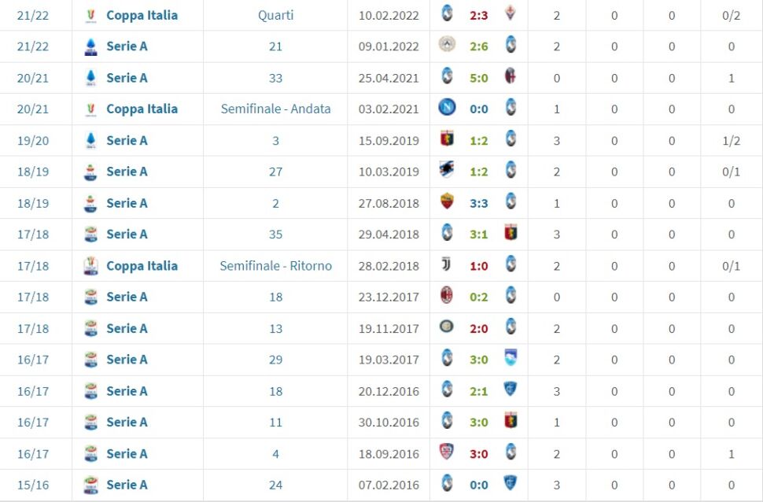Click the Inter crest in the 19.11.2017 row
The image size is (763, 502).
pos(447,327)
